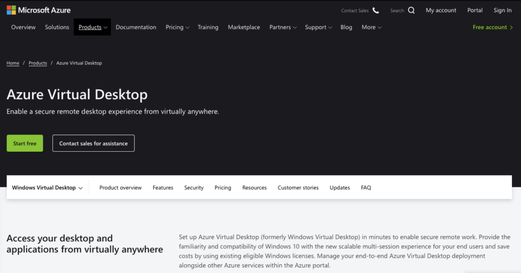Select the Security tab

(x=194, y=188)
